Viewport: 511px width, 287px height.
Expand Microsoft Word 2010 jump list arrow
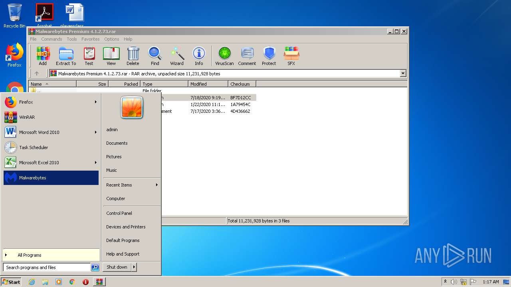click(x=96, y=132)
